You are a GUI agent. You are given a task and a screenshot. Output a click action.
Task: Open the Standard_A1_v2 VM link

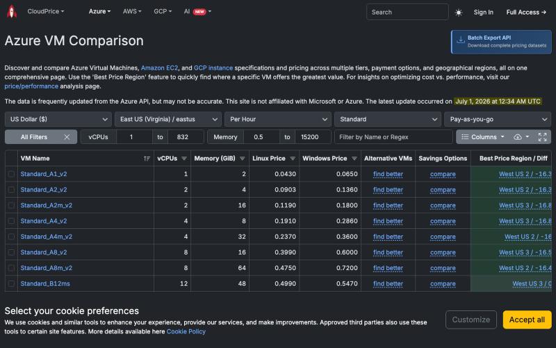[44, 174]
